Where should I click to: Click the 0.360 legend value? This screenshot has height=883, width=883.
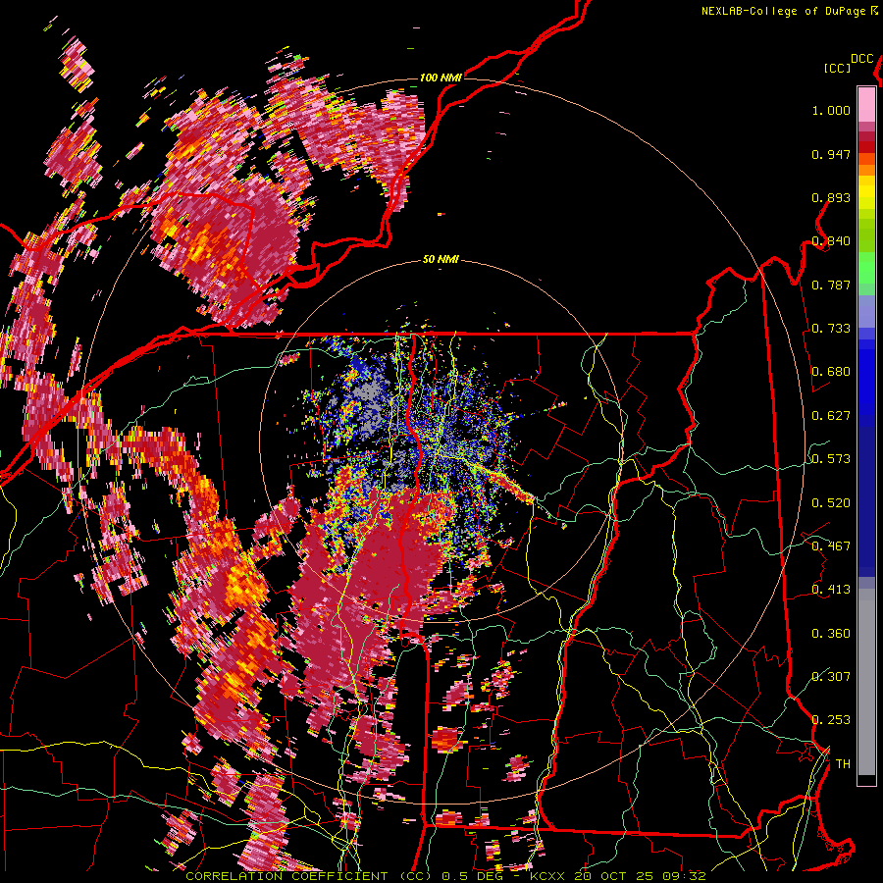(x=831, y=634)
